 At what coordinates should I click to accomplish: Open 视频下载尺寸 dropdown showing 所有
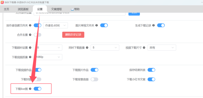(x=162, y=48)
